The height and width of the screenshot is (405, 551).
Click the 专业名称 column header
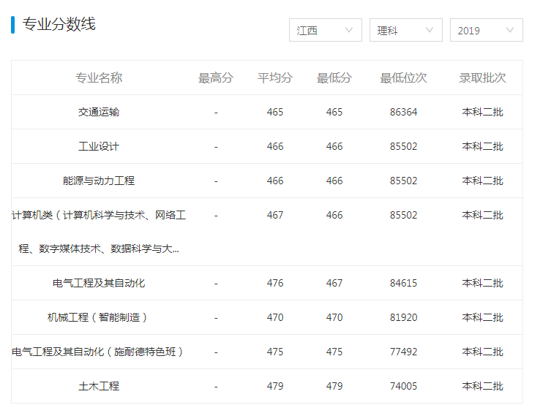(99, 77)
